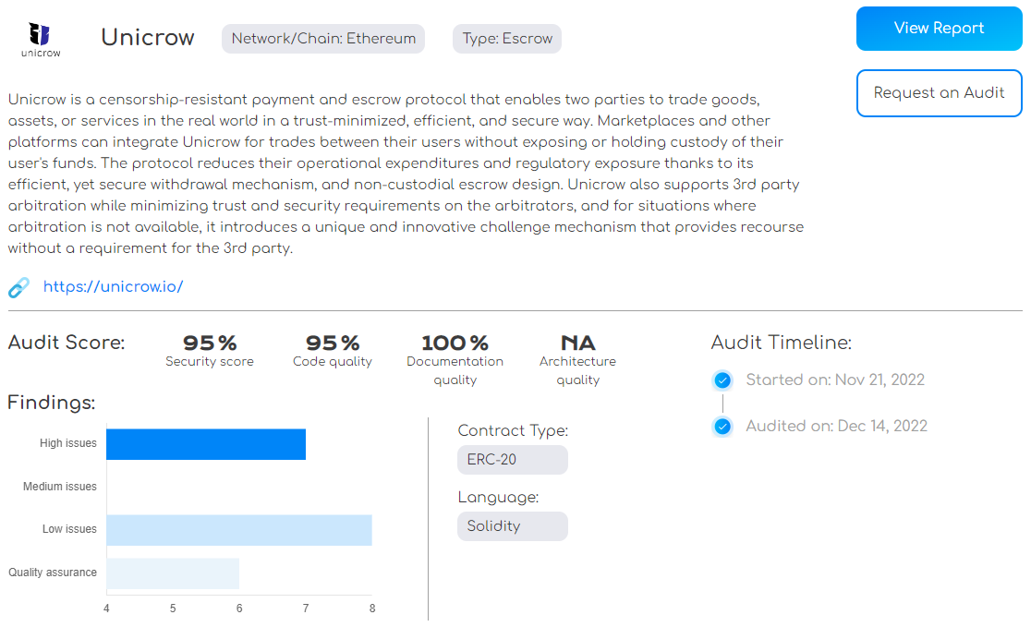Select the Network/Chain: Ethereum tag
This screenshot has width=1031, height=627.
click(x=322, y=38)
